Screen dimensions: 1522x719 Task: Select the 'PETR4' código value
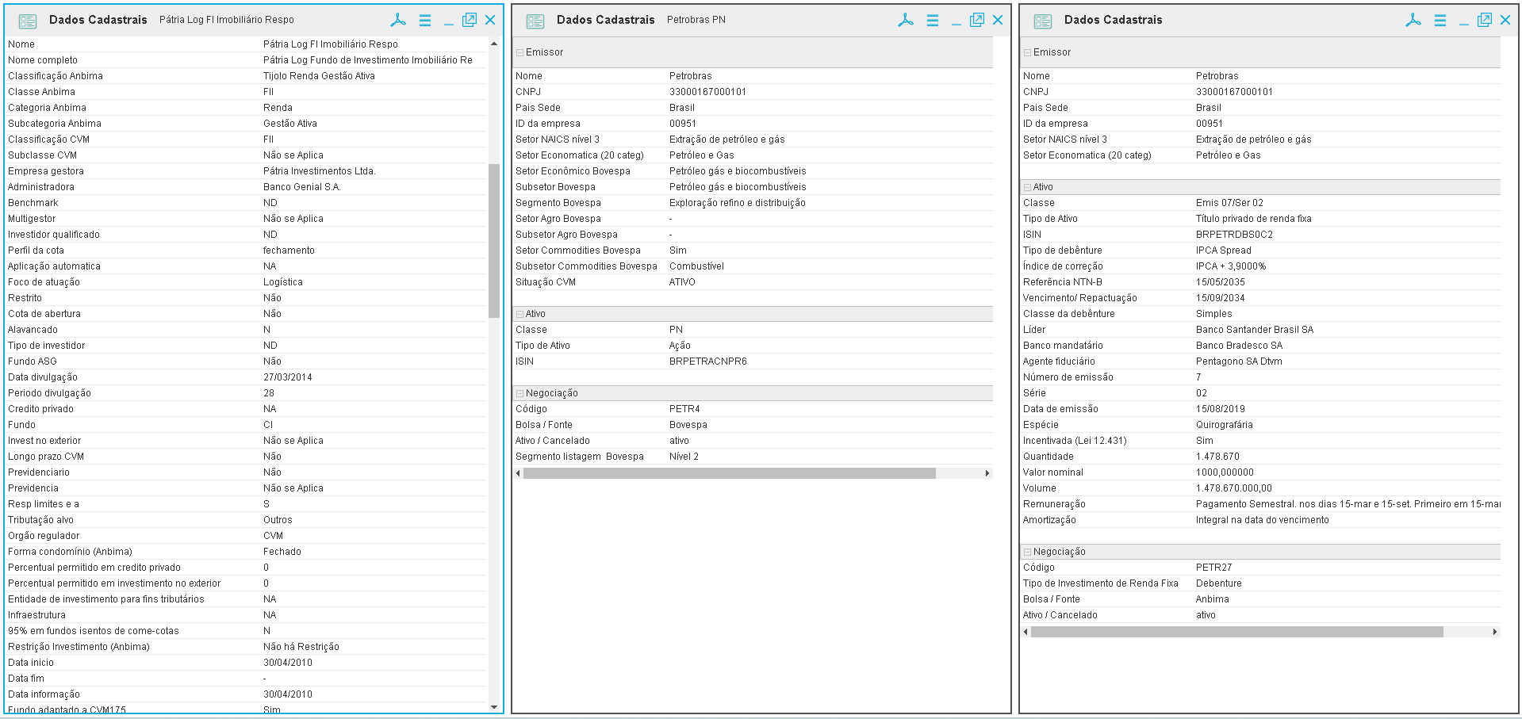(x=684, y=409)
